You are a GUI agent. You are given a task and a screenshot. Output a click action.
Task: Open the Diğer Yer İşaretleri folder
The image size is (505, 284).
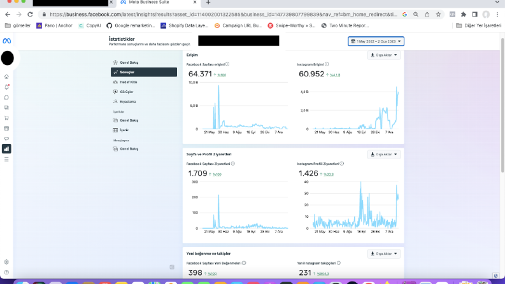[x=479, y=25]
